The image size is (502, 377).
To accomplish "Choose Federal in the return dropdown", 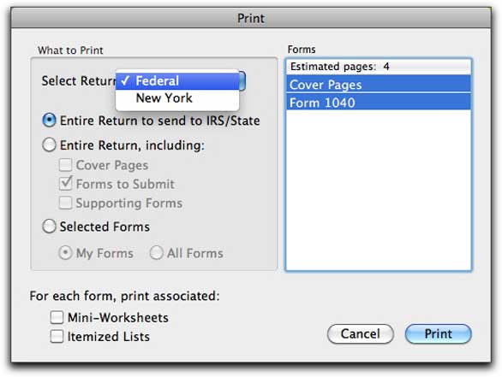I will (x=177, y=81).
